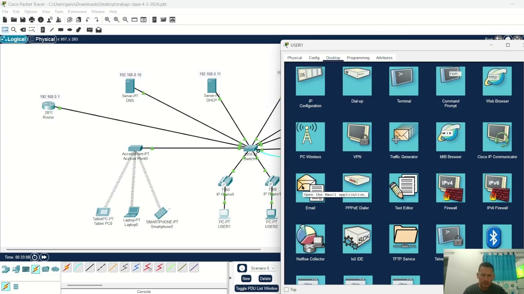Image resolution: width=524 pixels, height=294 pixels.
Task: Select the Draw Ellipse tool
Action: 70,29
